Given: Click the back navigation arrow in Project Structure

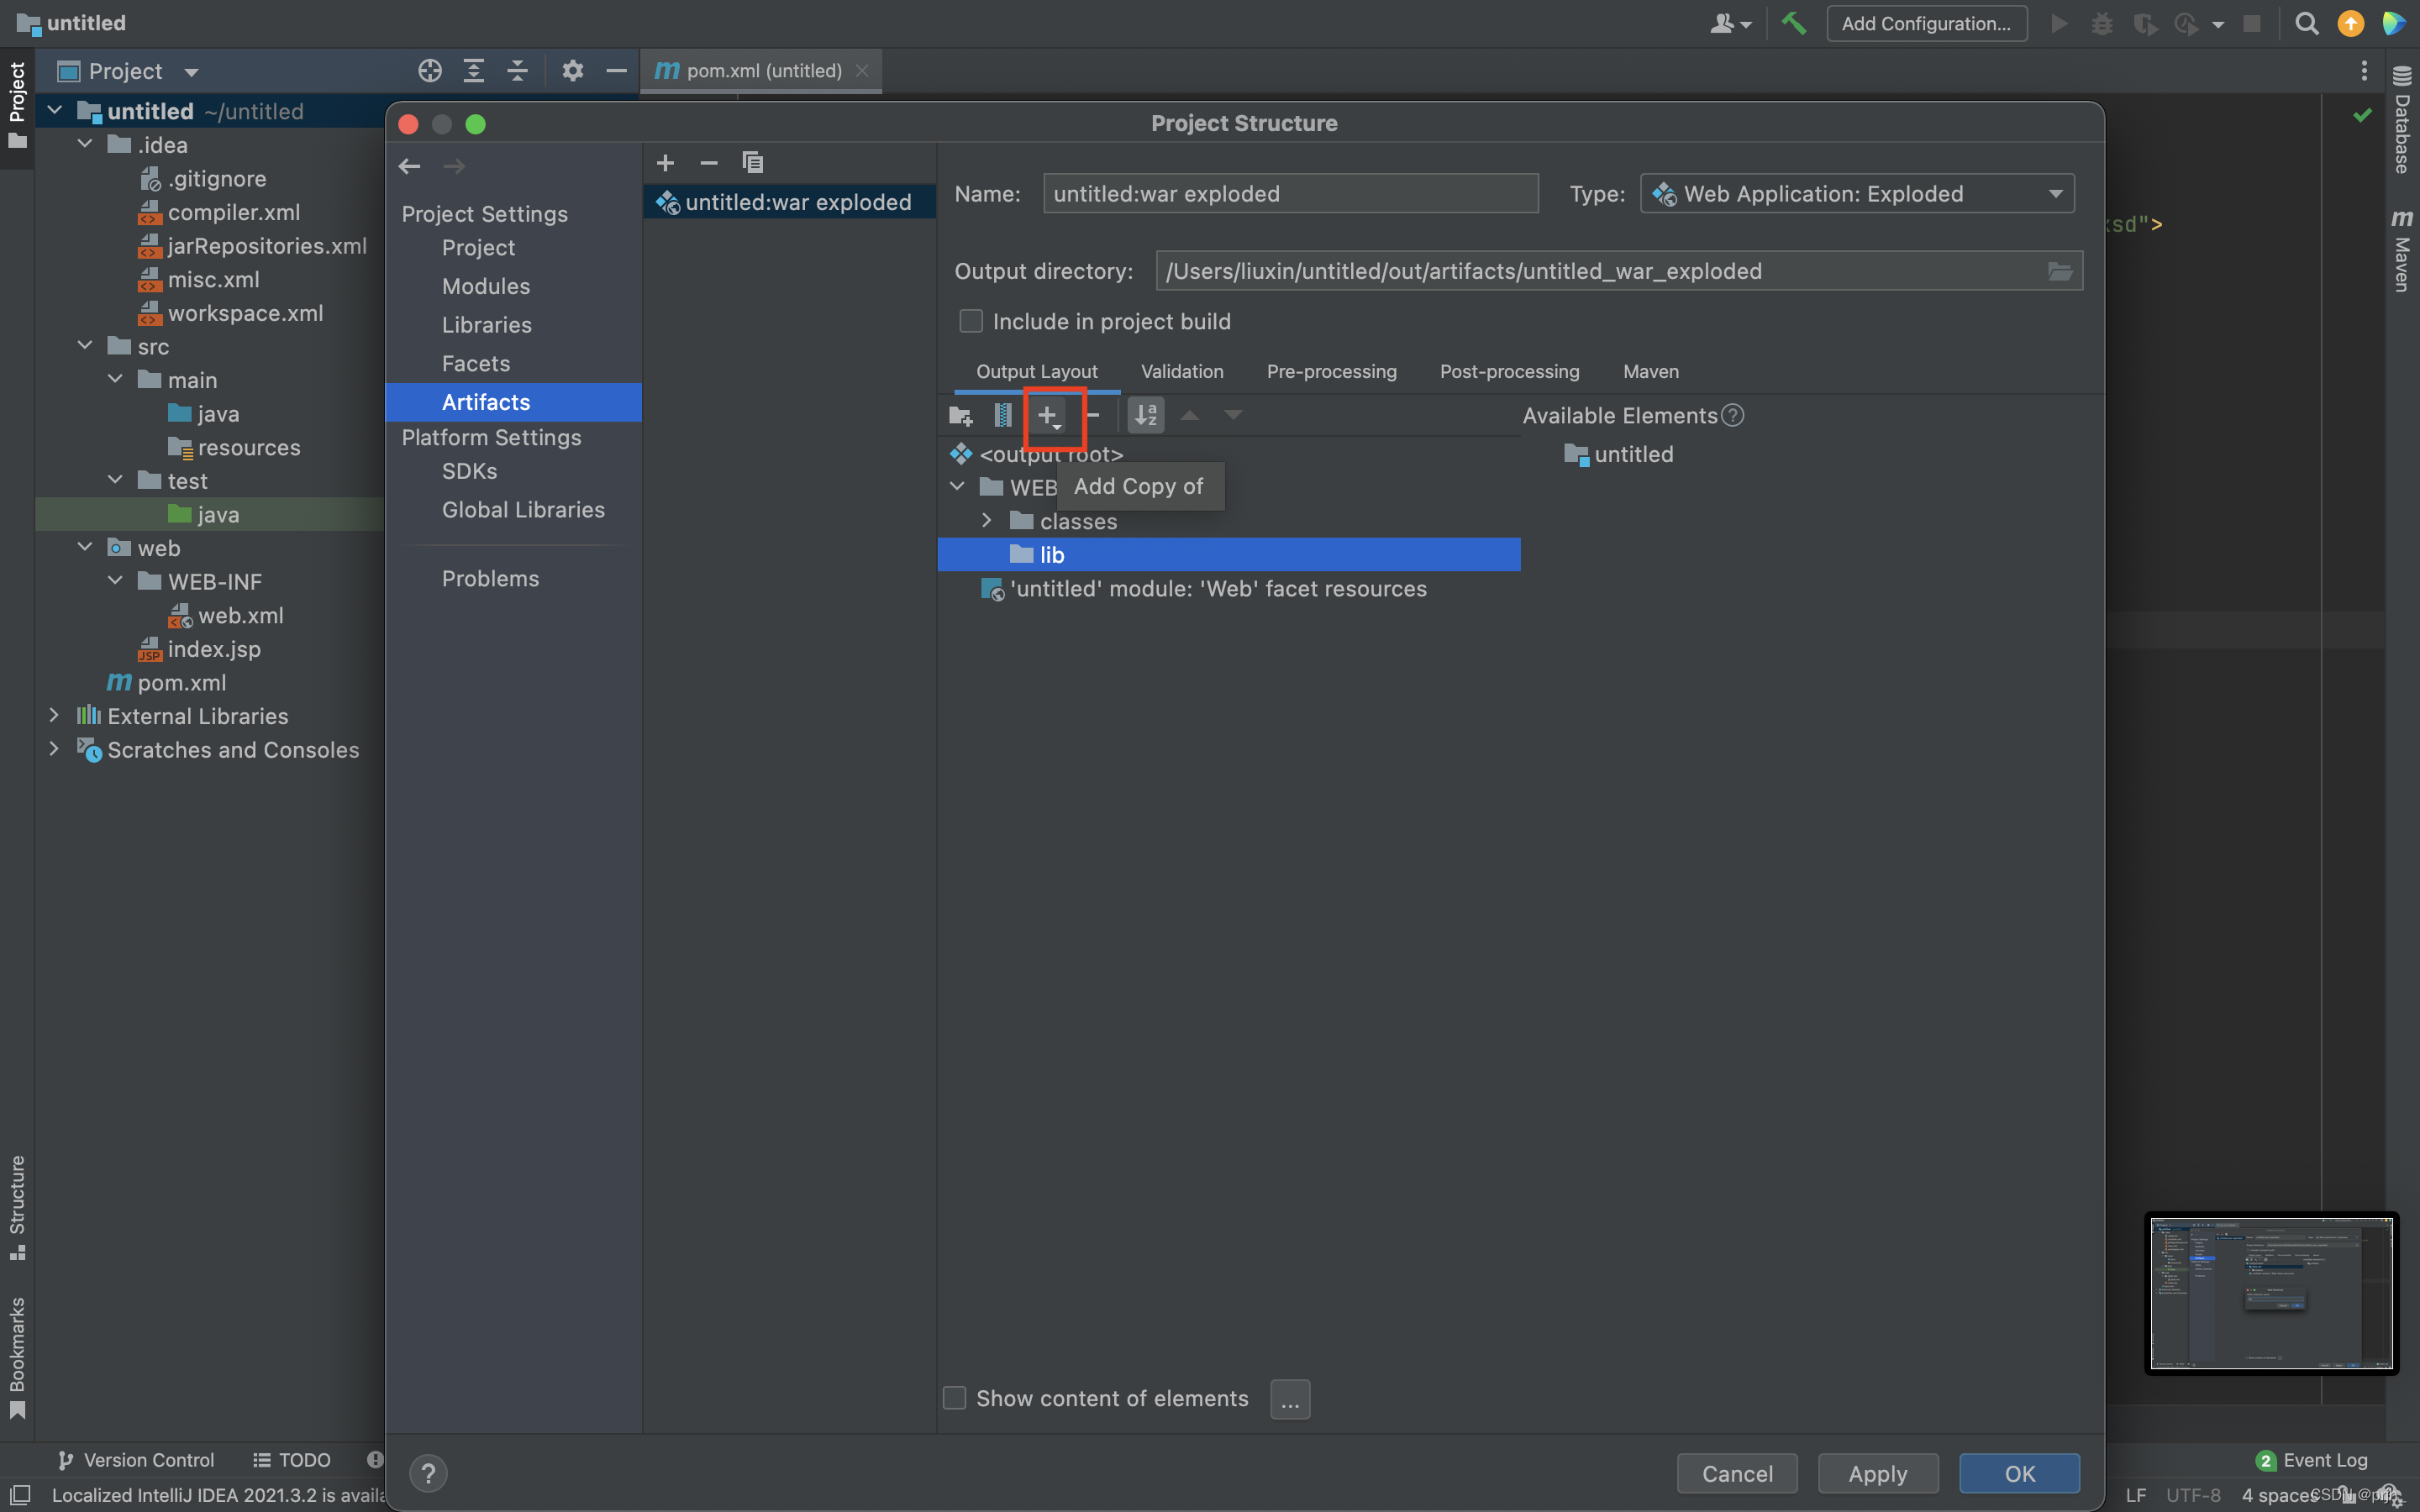Looking at the screenshot, I should pos(409,165).
